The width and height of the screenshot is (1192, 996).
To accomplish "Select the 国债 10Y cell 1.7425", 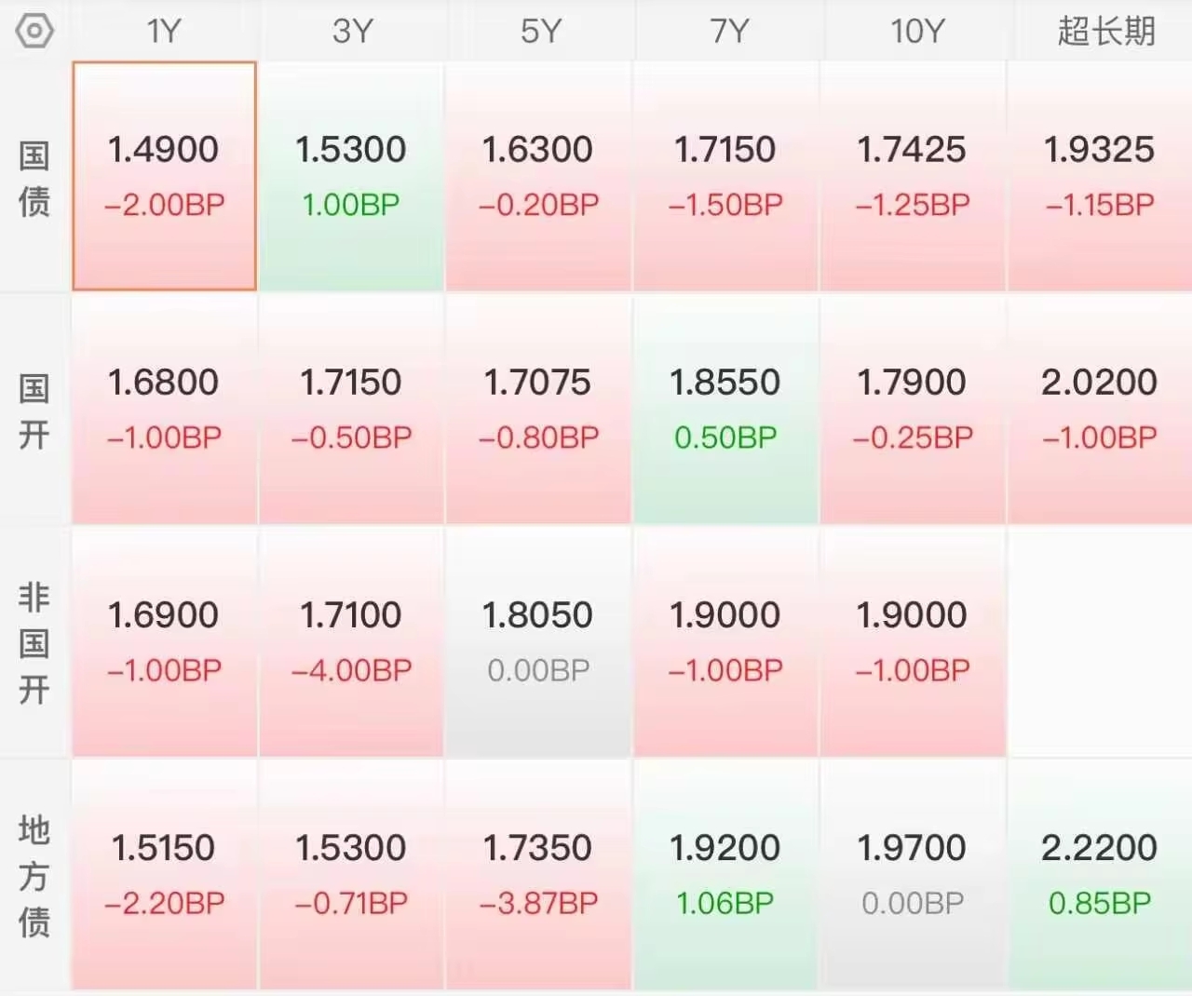I will click(913, 176).
